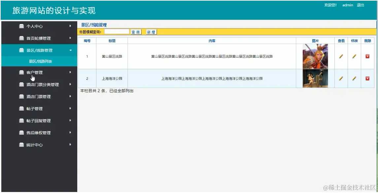
Task: View the 上海海洋公园 record with its 查看 pencil
Action: click(341, 78)
